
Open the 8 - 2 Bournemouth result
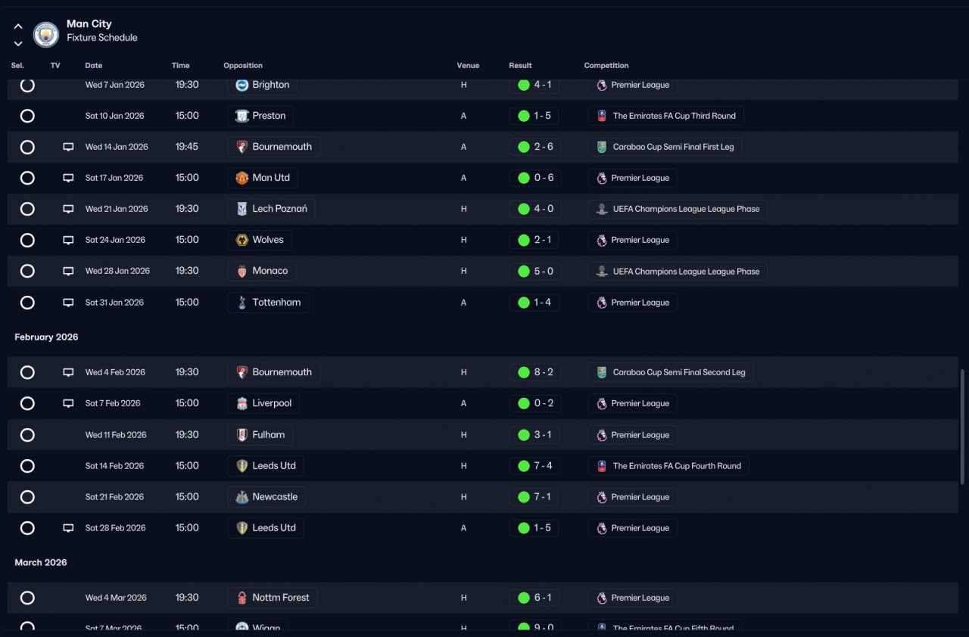tap(535, 372)
